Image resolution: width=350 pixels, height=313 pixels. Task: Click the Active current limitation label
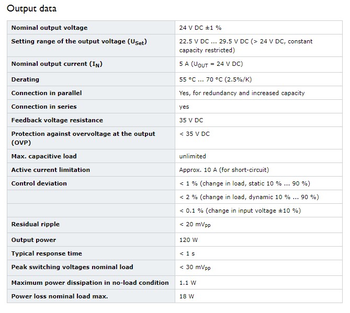click(51, 170)
